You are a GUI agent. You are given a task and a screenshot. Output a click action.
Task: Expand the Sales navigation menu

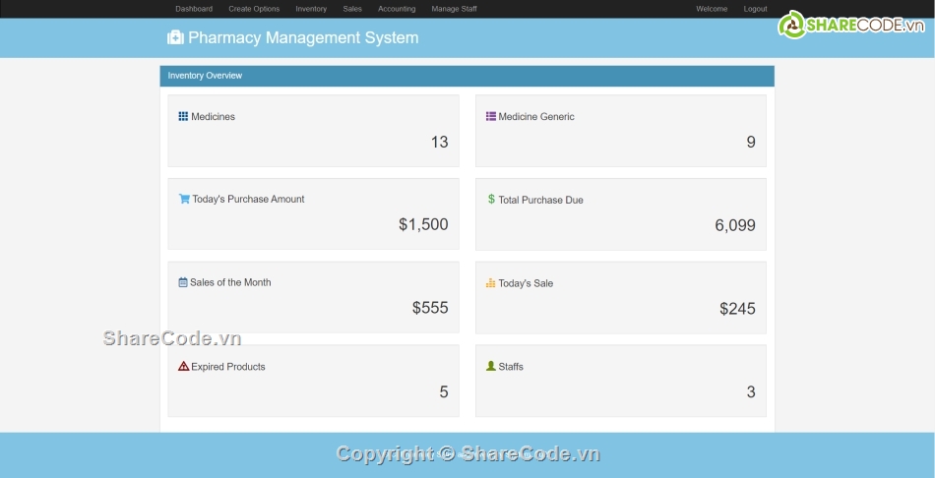[x=352, y=9]
